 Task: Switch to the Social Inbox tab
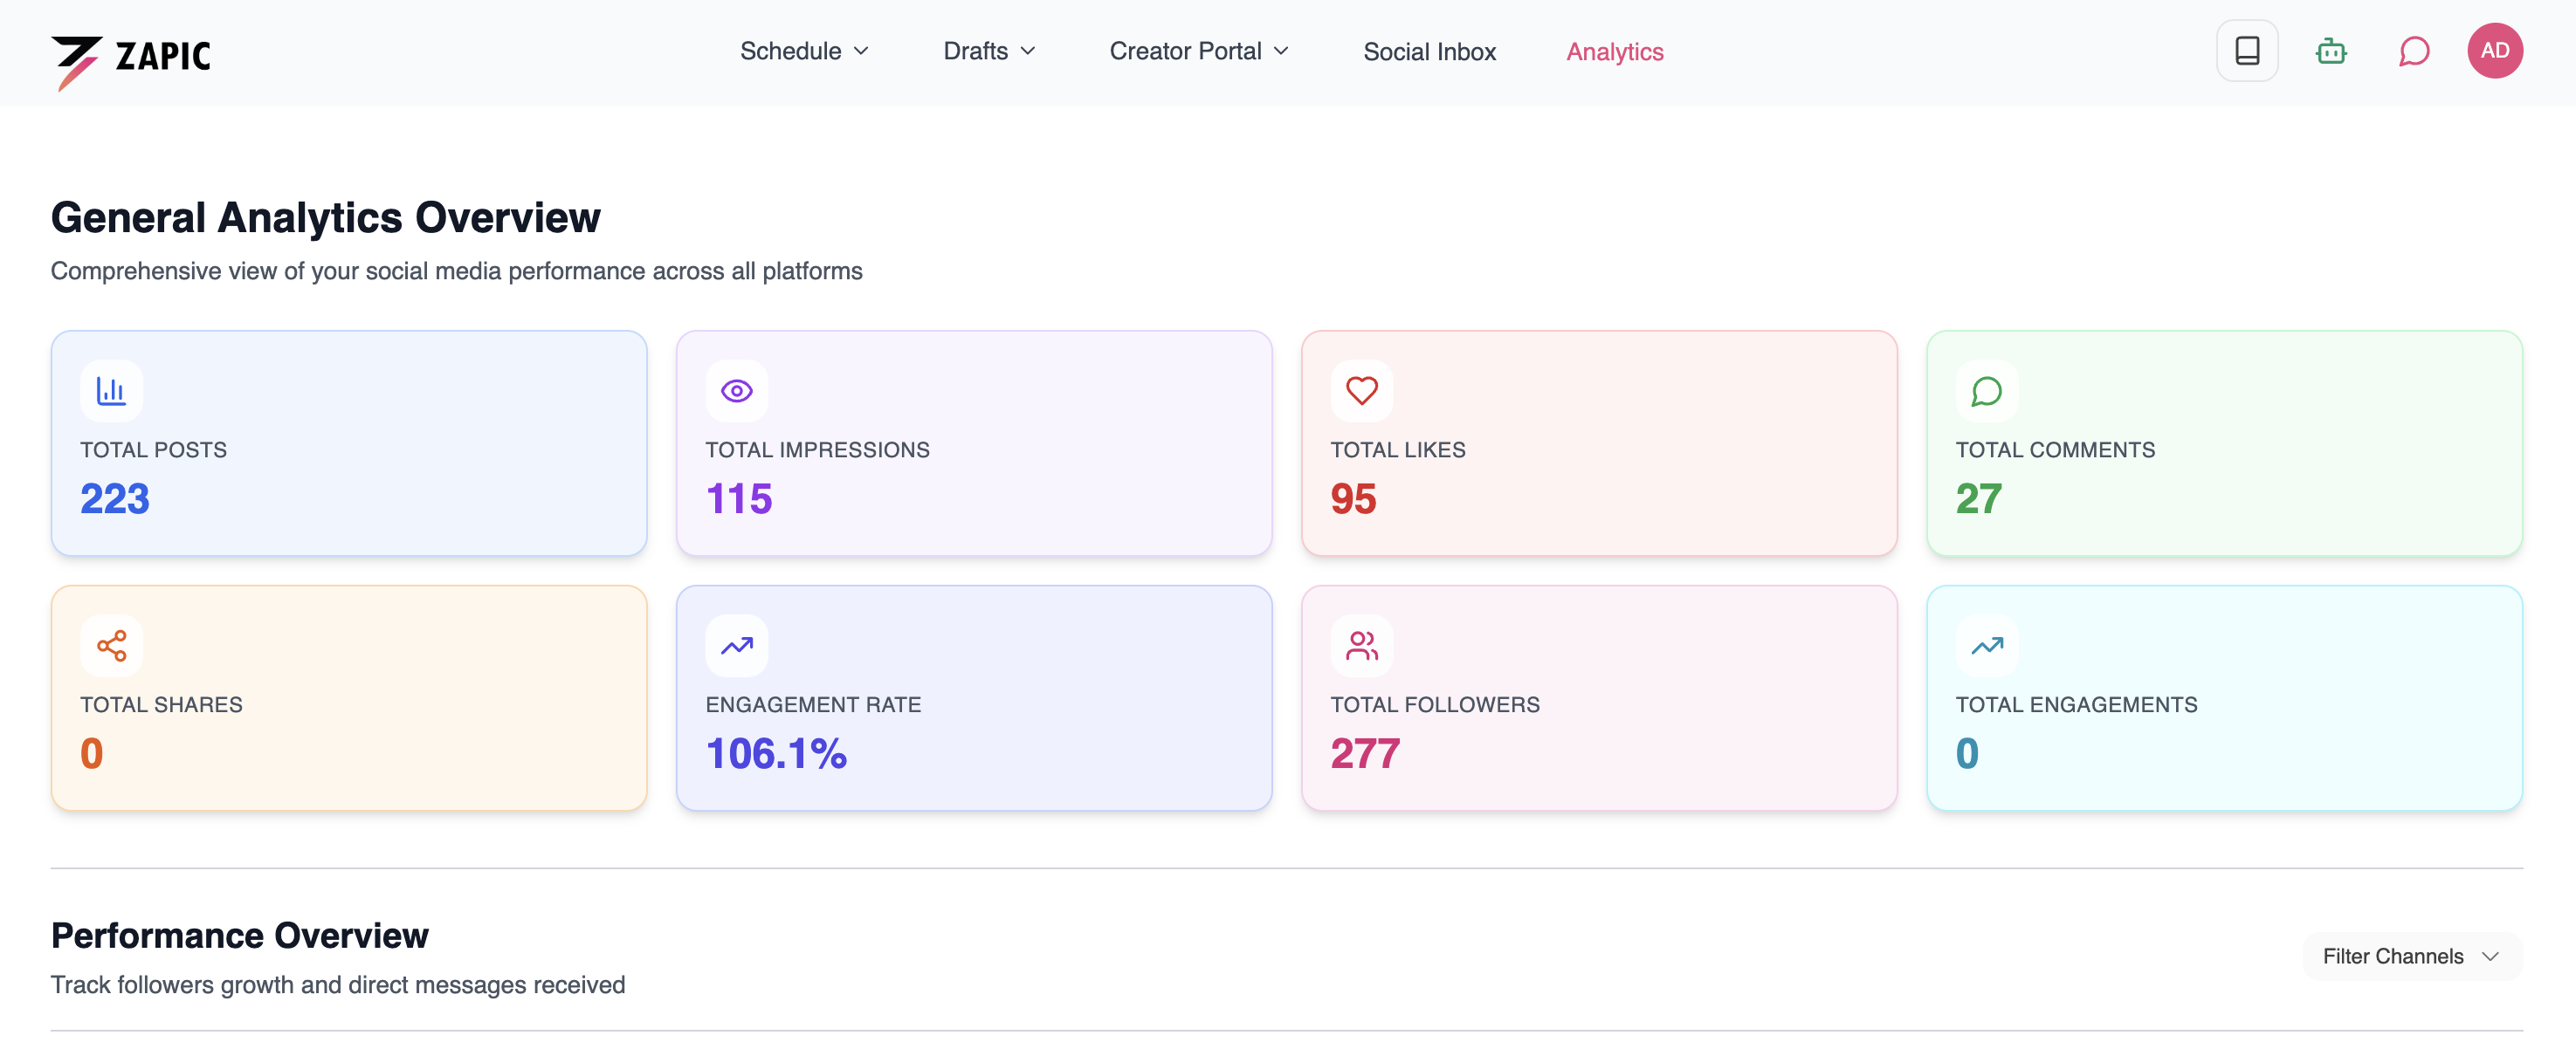click(1429, 51)
